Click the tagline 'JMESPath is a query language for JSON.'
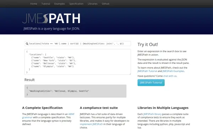The width and height of the screenshot is (213, 133). click(x=51, y=29)
